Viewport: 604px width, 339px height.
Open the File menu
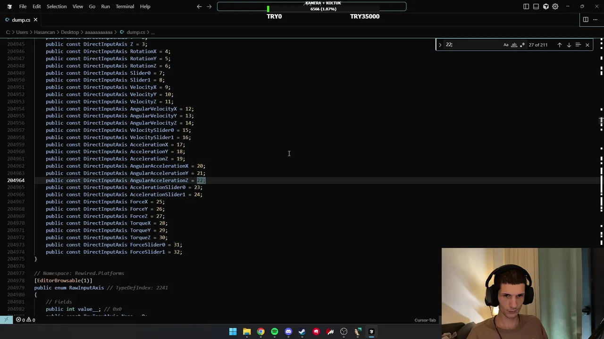pos(23,7)
